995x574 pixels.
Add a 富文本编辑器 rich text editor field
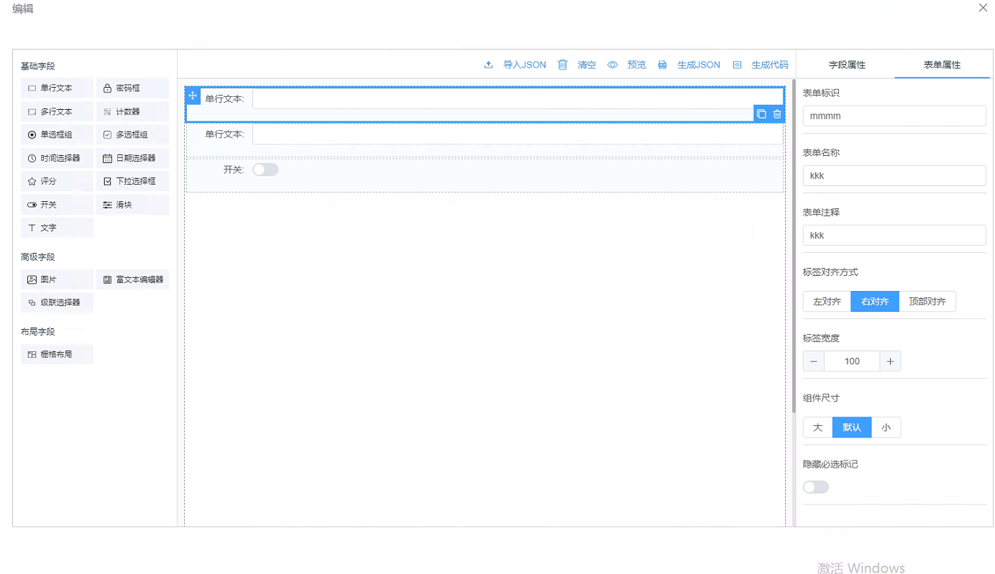(x=132, y=279)
